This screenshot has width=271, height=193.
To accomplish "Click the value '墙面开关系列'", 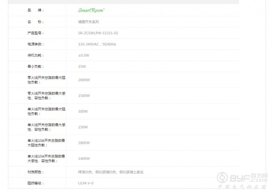I will tap(88, 22).
